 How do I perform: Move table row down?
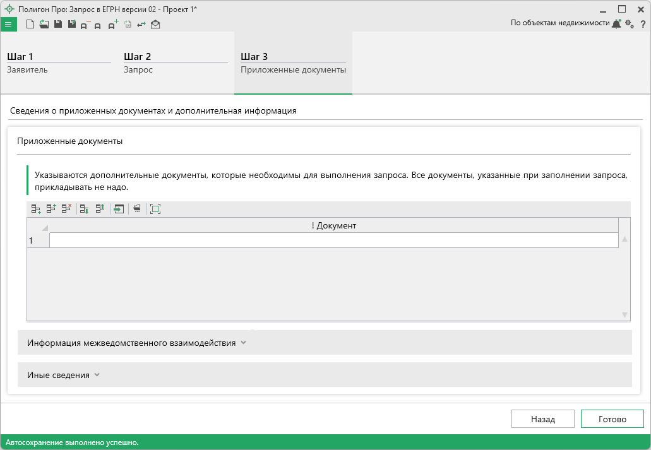[x=84, y=209]
